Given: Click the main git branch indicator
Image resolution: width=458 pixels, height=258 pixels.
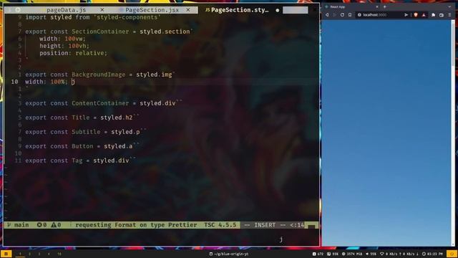Looking at the screenshot, I should [x=18, y=225].
